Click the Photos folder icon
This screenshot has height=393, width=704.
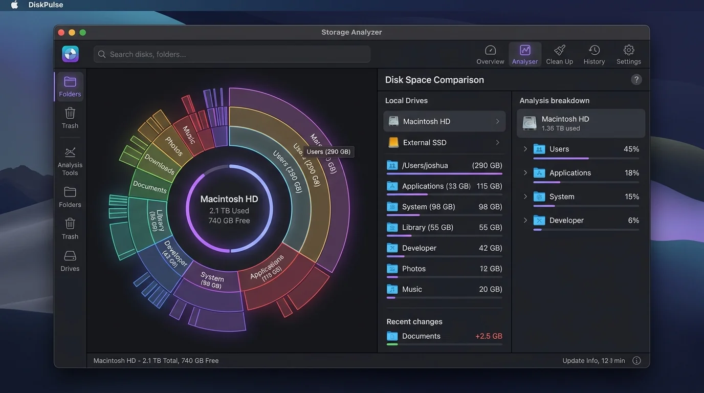392,268
